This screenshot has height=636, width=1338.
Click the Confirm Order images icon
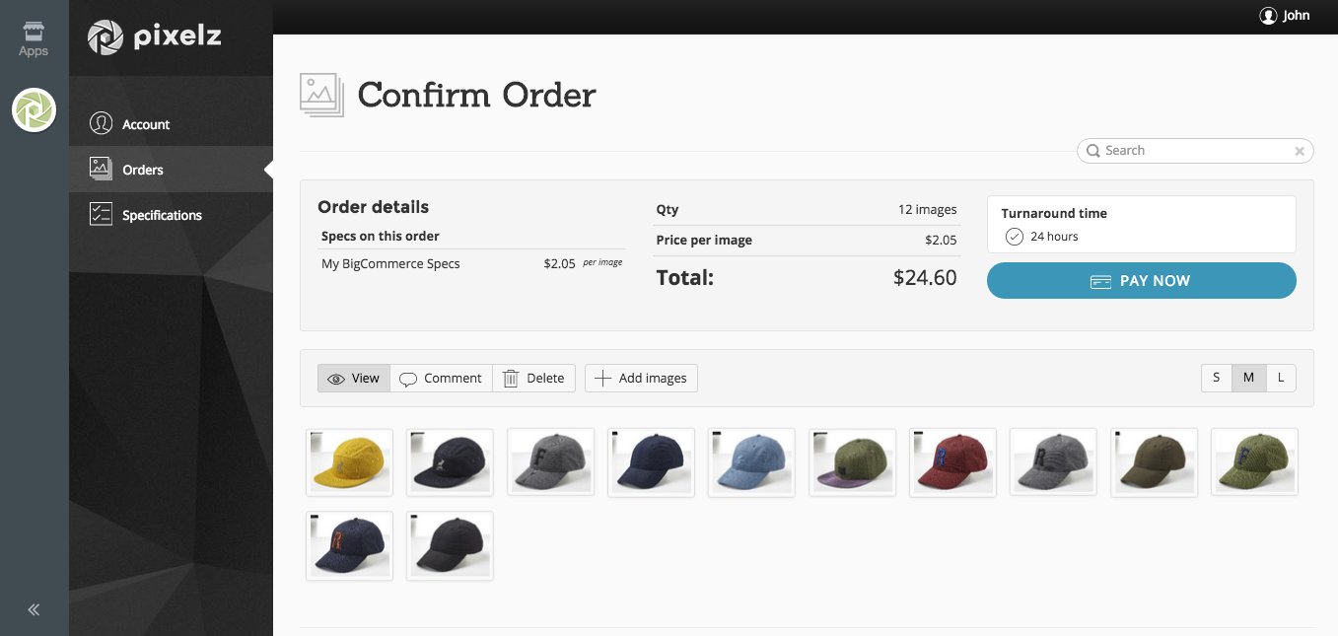(321, 96)
